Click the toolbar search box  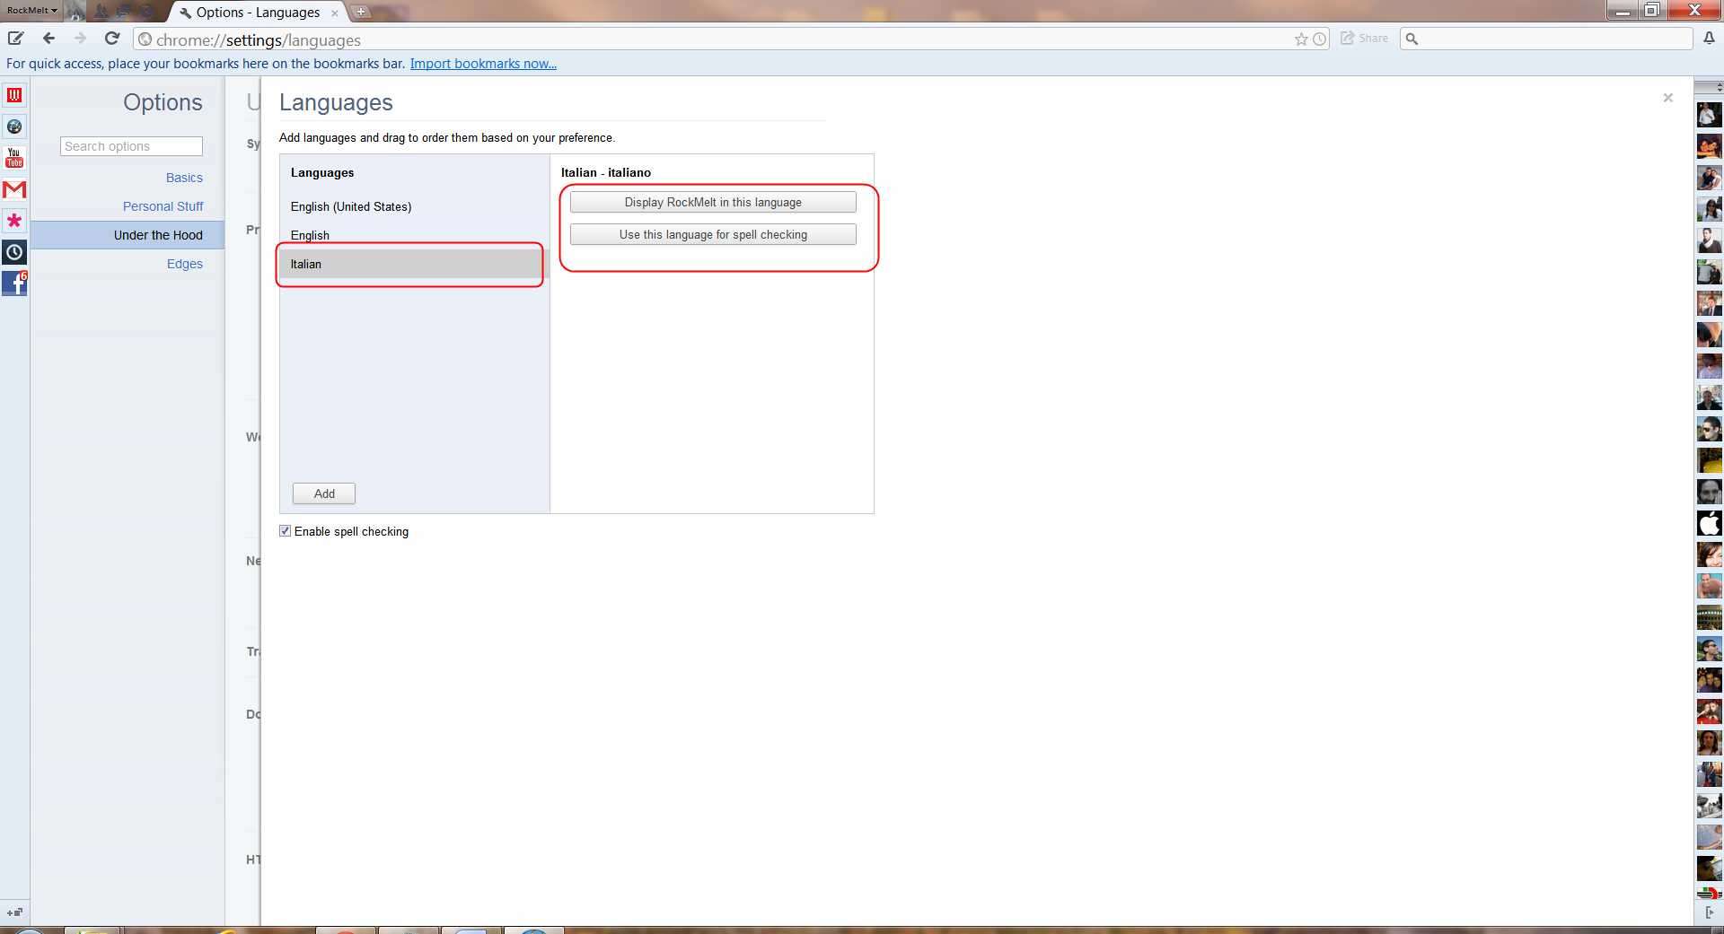click(1546, 39)
